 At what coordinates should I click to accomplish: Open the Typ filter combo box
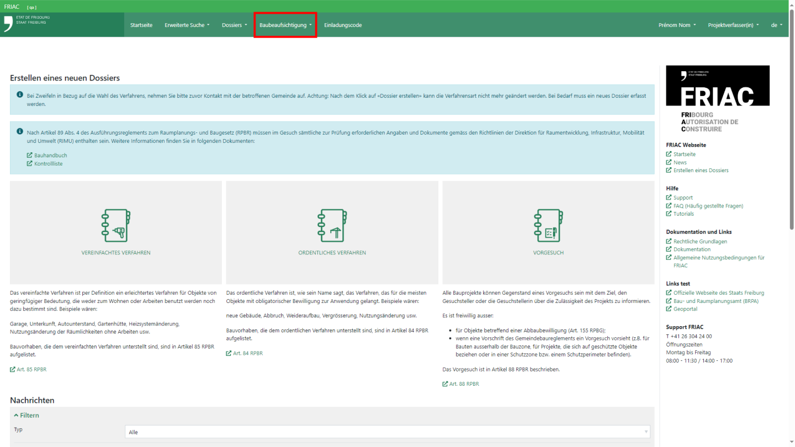tap(387, 432)
